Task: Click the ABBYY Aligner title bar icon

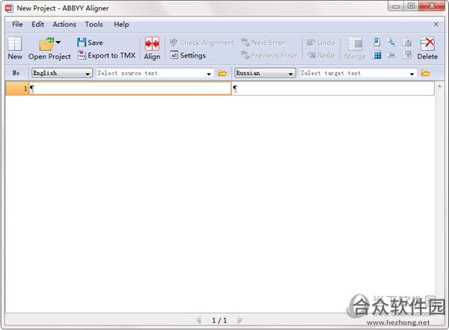Action: point(9,8)
